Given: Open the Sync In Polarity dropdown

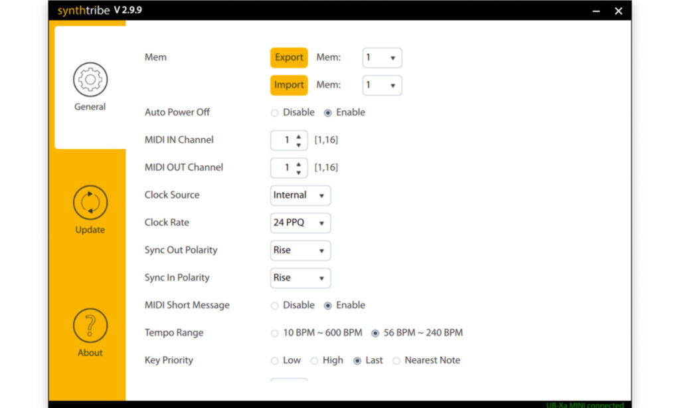Looking at the screenshot, I should [x=300, y=278].
